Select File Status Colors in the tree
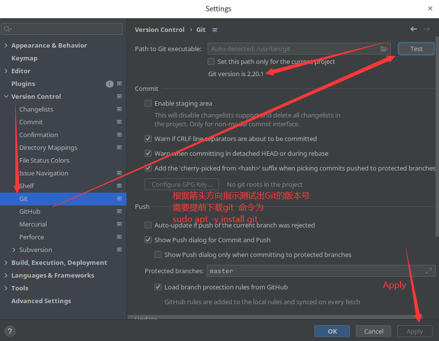 click(x=44, y=161)
